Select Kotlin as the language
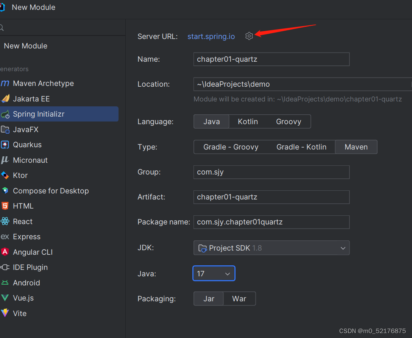412x338 pixels. tap(248, 121)
